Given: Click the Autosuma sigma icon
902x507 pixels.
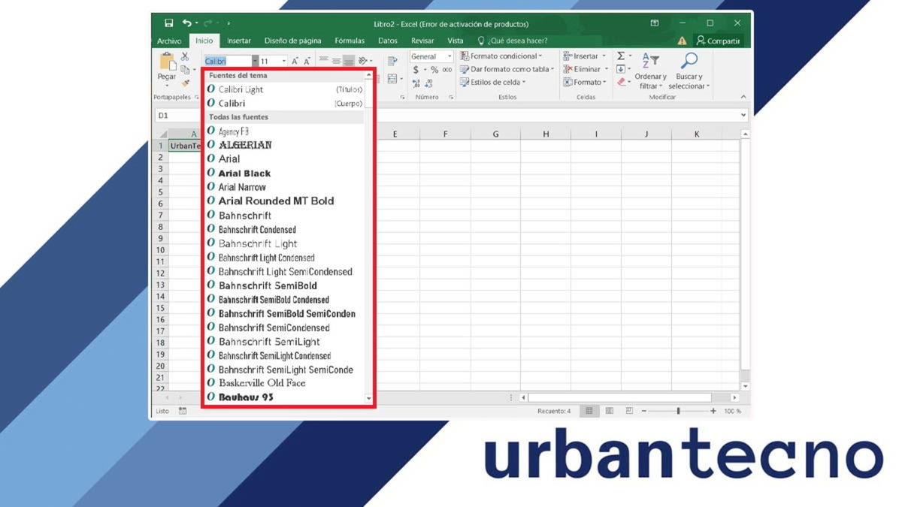Looking at the screenshot, I should (x=621, y=56).
